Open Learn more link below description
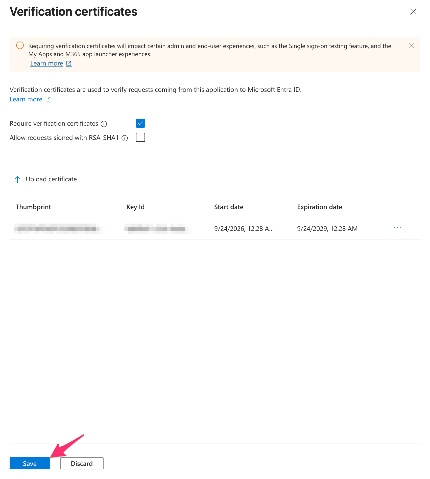This screenshot has width=430, height=479. [26, 99]
